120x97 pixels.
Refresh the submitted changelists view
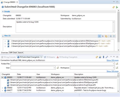click(x=97, y=57)
